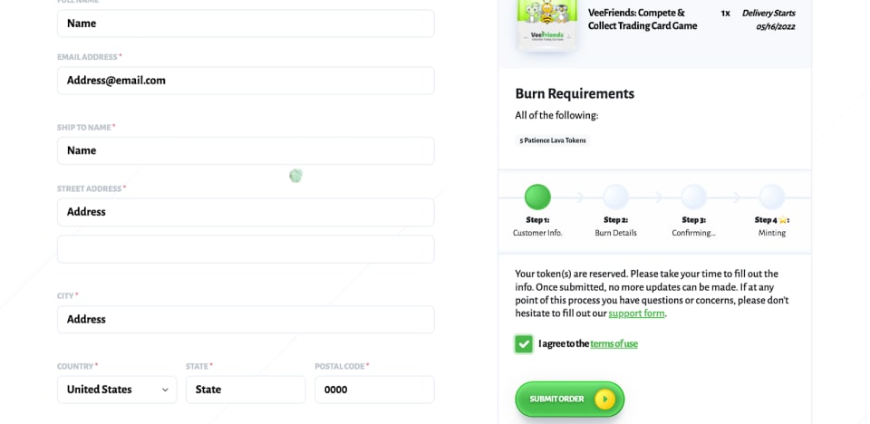This screenshot has width=870, height=424.
Task: Click the Full Name input field
Action: click(x=245, y=24)
